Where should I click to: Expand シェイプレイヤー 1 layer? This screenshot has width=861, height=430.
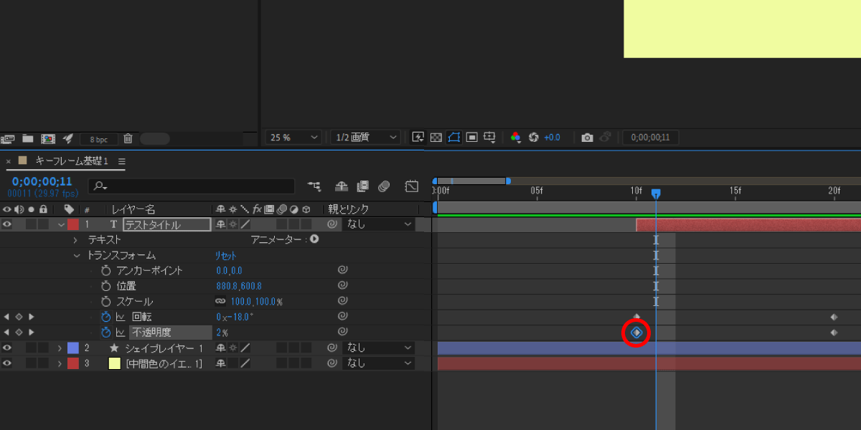click(60, 348)
